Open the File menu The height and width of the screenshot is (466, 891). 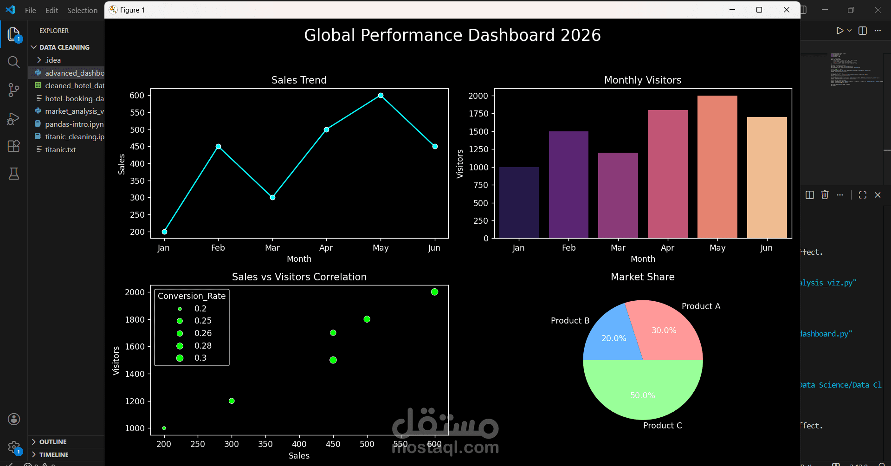(x=31, y=10)
